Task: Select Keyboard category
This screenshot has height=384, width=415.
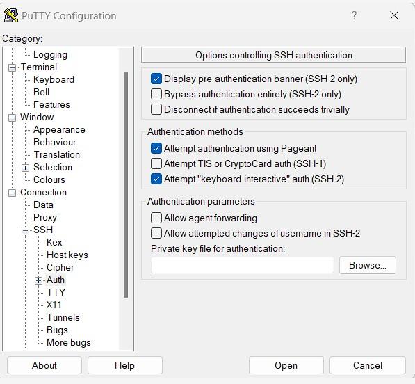Action: (x=54, y=80)
